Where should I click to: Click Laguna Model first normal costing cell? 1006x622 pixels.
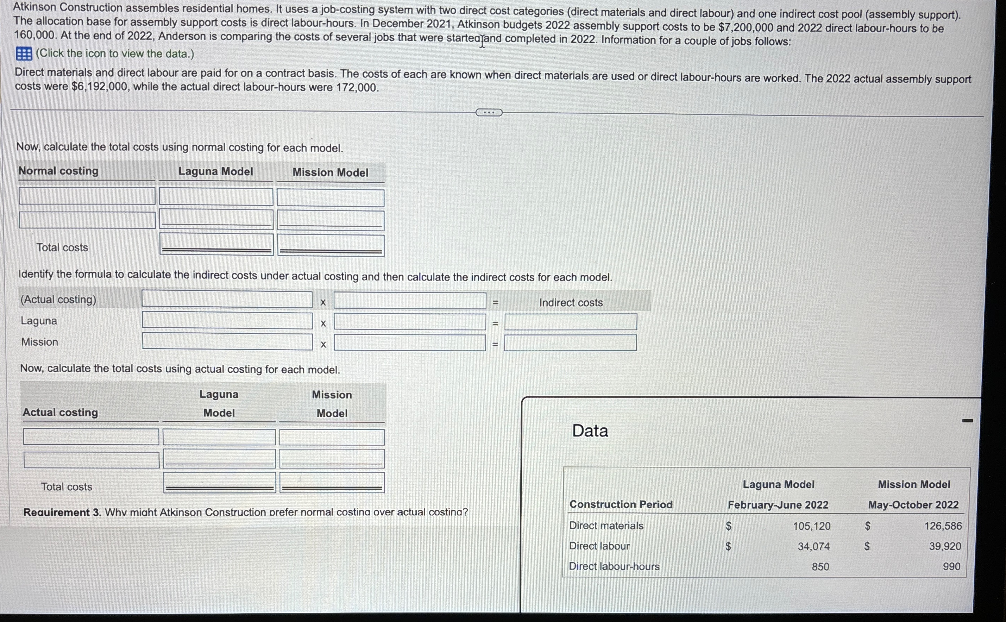[216, 197]
